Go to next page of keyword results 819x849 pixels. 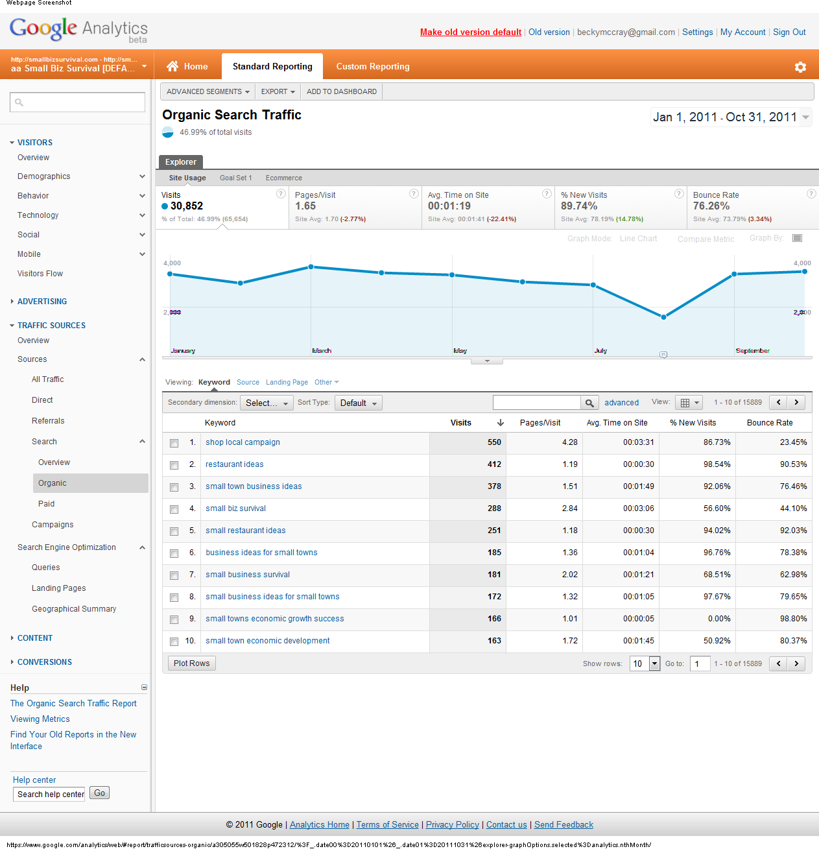tap(796, 403)
